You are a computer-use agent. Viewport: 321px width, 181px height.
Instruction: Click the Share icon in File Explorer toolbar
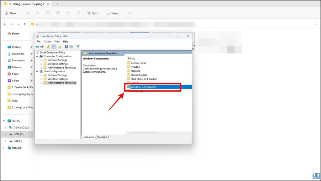coord(68,13)
